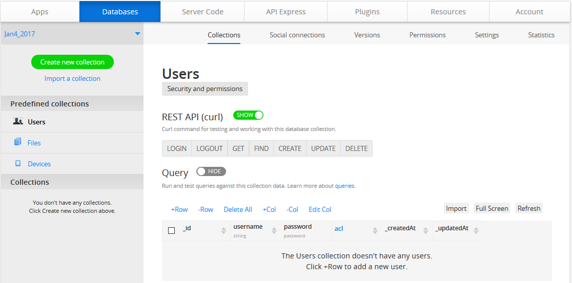
Task: Click Delete All link
Action: pos(238,209)
